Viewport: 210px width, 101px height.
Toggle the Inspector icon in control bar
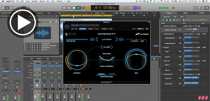(x=7, y=8)
